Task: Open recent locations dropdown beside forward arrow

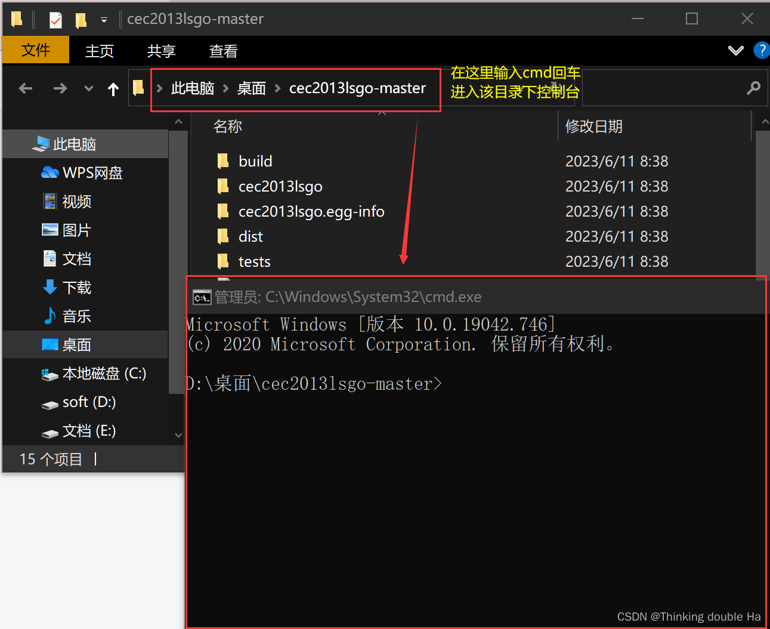Action: click(x=88, y=88)
